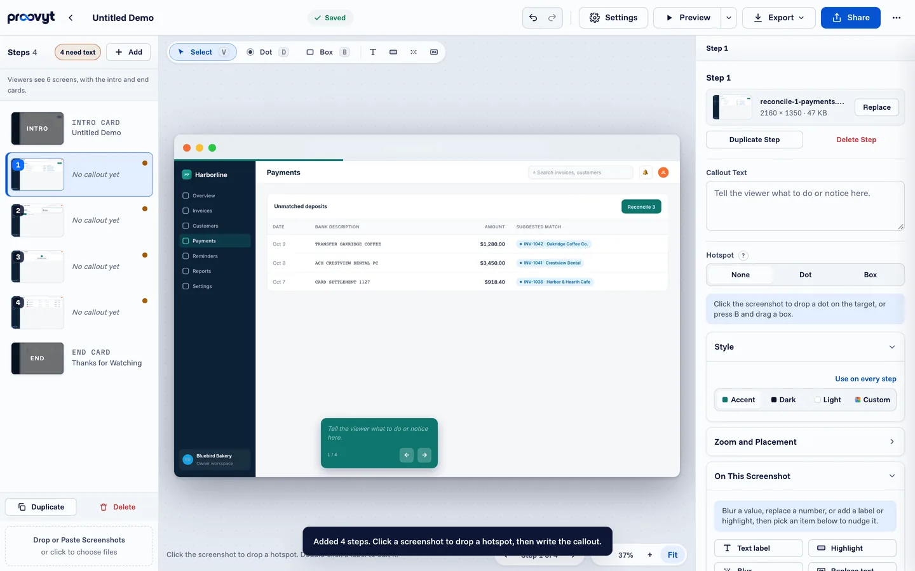Go back using the chevron beside Untitled Demo
Screen dimensions: 915x571
71,18
